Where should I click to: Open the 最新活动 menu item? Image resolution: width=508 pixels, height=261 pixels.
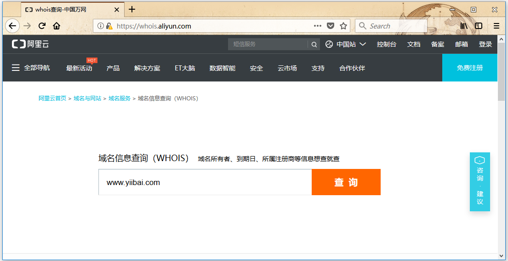[79, 68]
